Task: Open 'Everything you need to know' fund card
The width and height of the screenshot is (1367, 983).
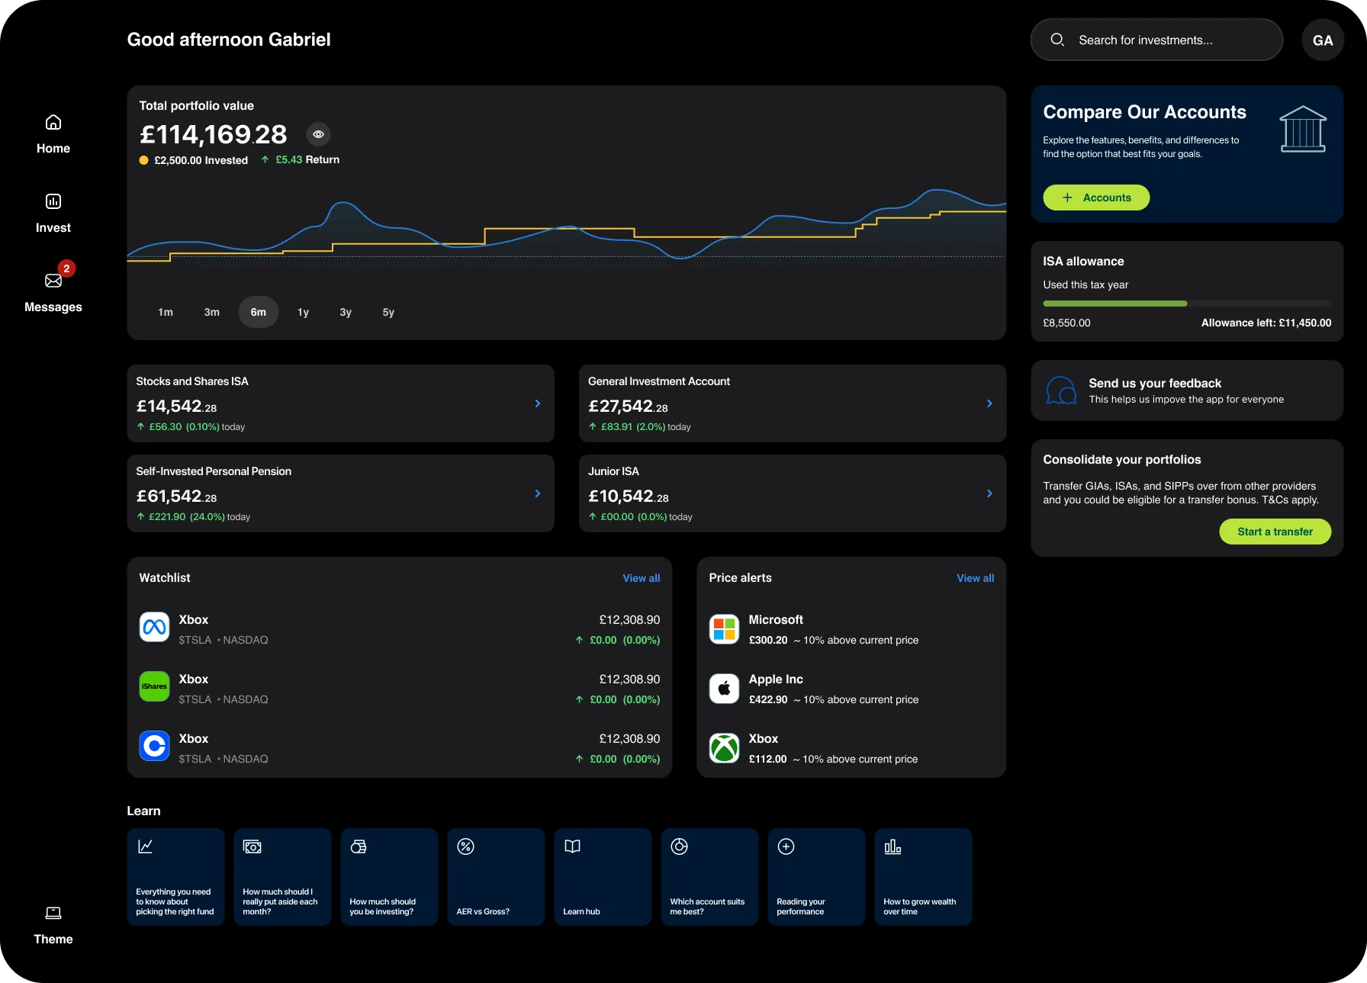Action: click(x=175, y=877)
